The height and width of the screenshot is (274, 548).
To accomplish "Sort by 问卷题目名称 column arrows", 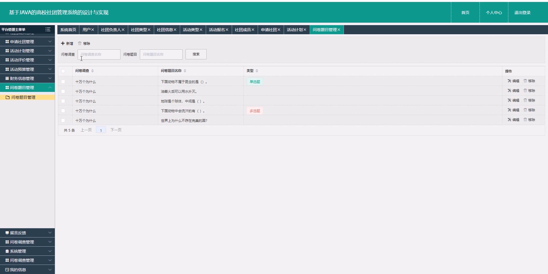I will [x=185, y=71].
